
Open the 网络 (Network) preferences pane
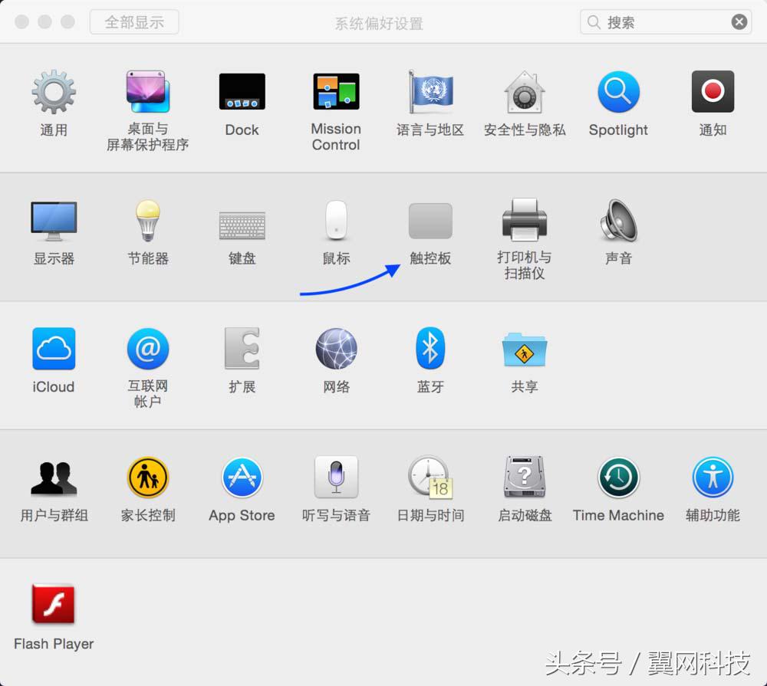coord(335,349)
